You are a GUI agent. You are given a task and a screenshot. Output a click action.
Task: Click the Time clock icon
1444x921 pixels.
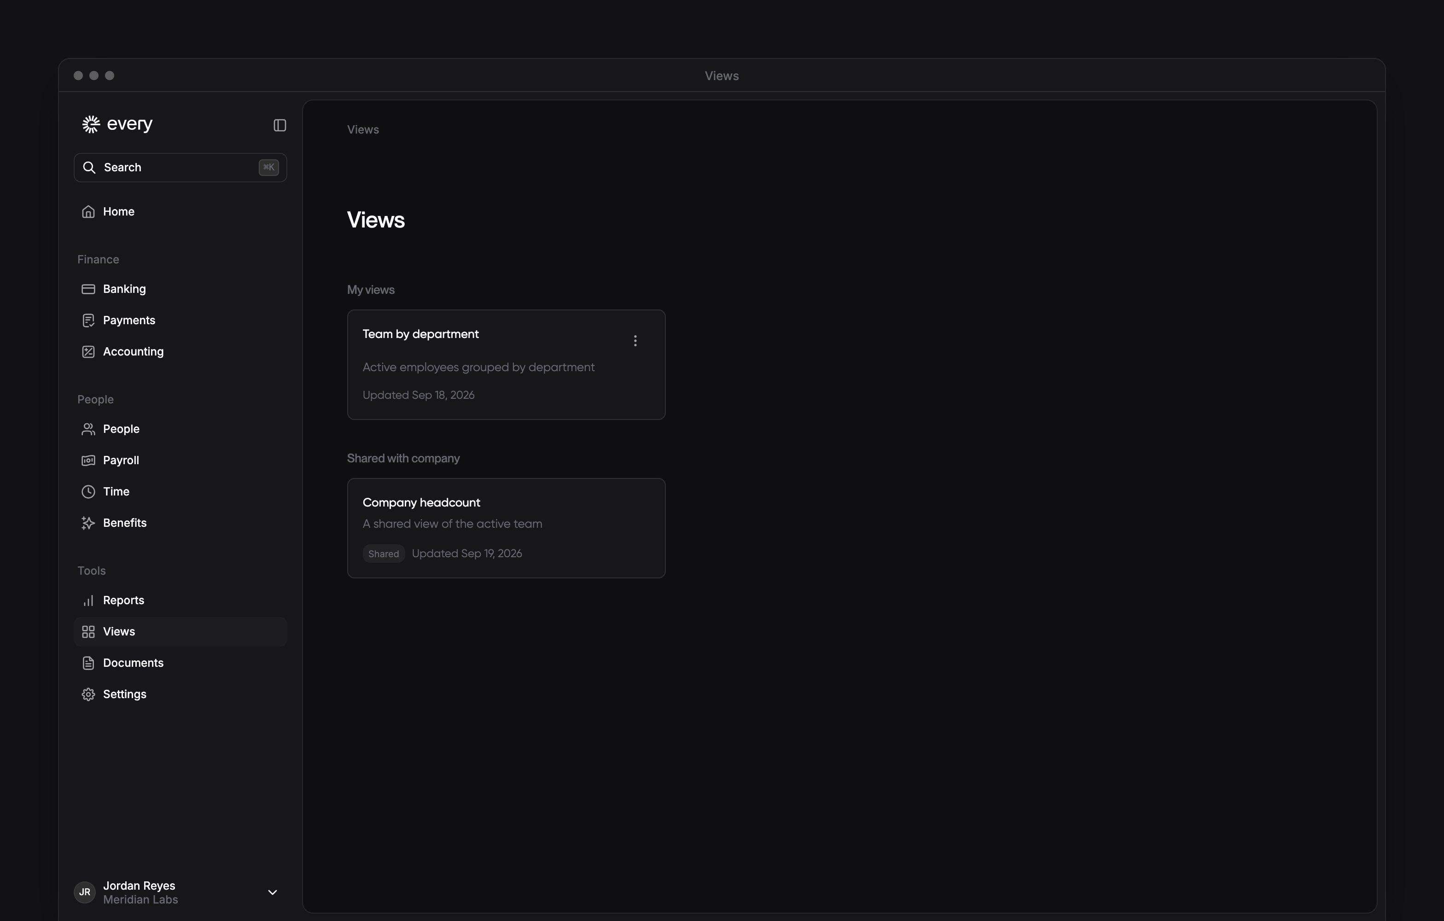click(88, 492)
